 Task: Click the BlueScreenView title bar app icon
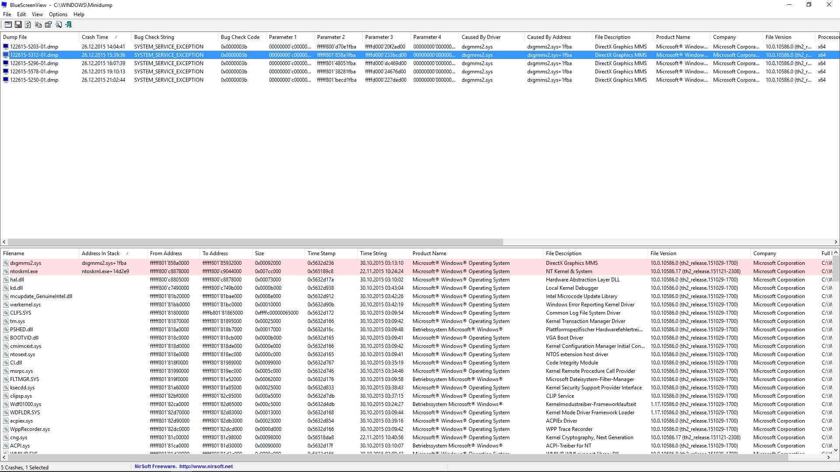[4, 5]
